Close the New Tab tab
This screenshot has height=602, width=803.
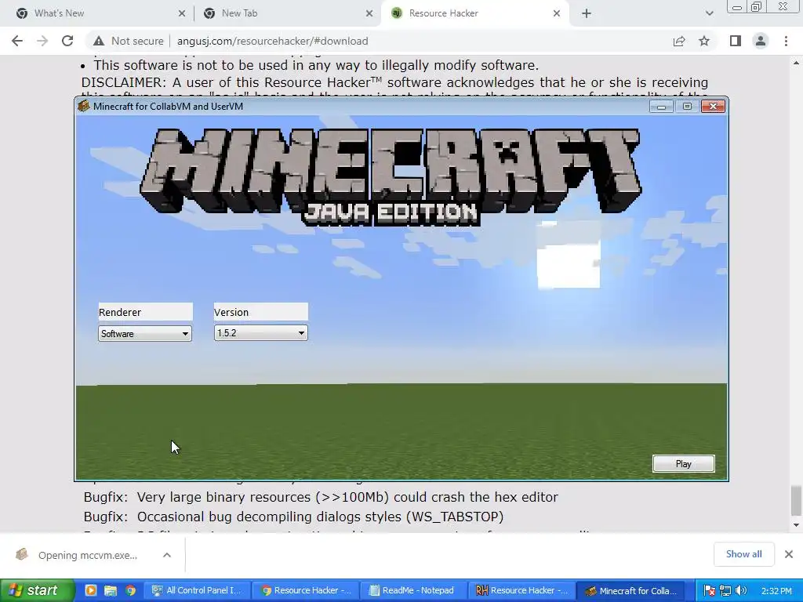369,14
